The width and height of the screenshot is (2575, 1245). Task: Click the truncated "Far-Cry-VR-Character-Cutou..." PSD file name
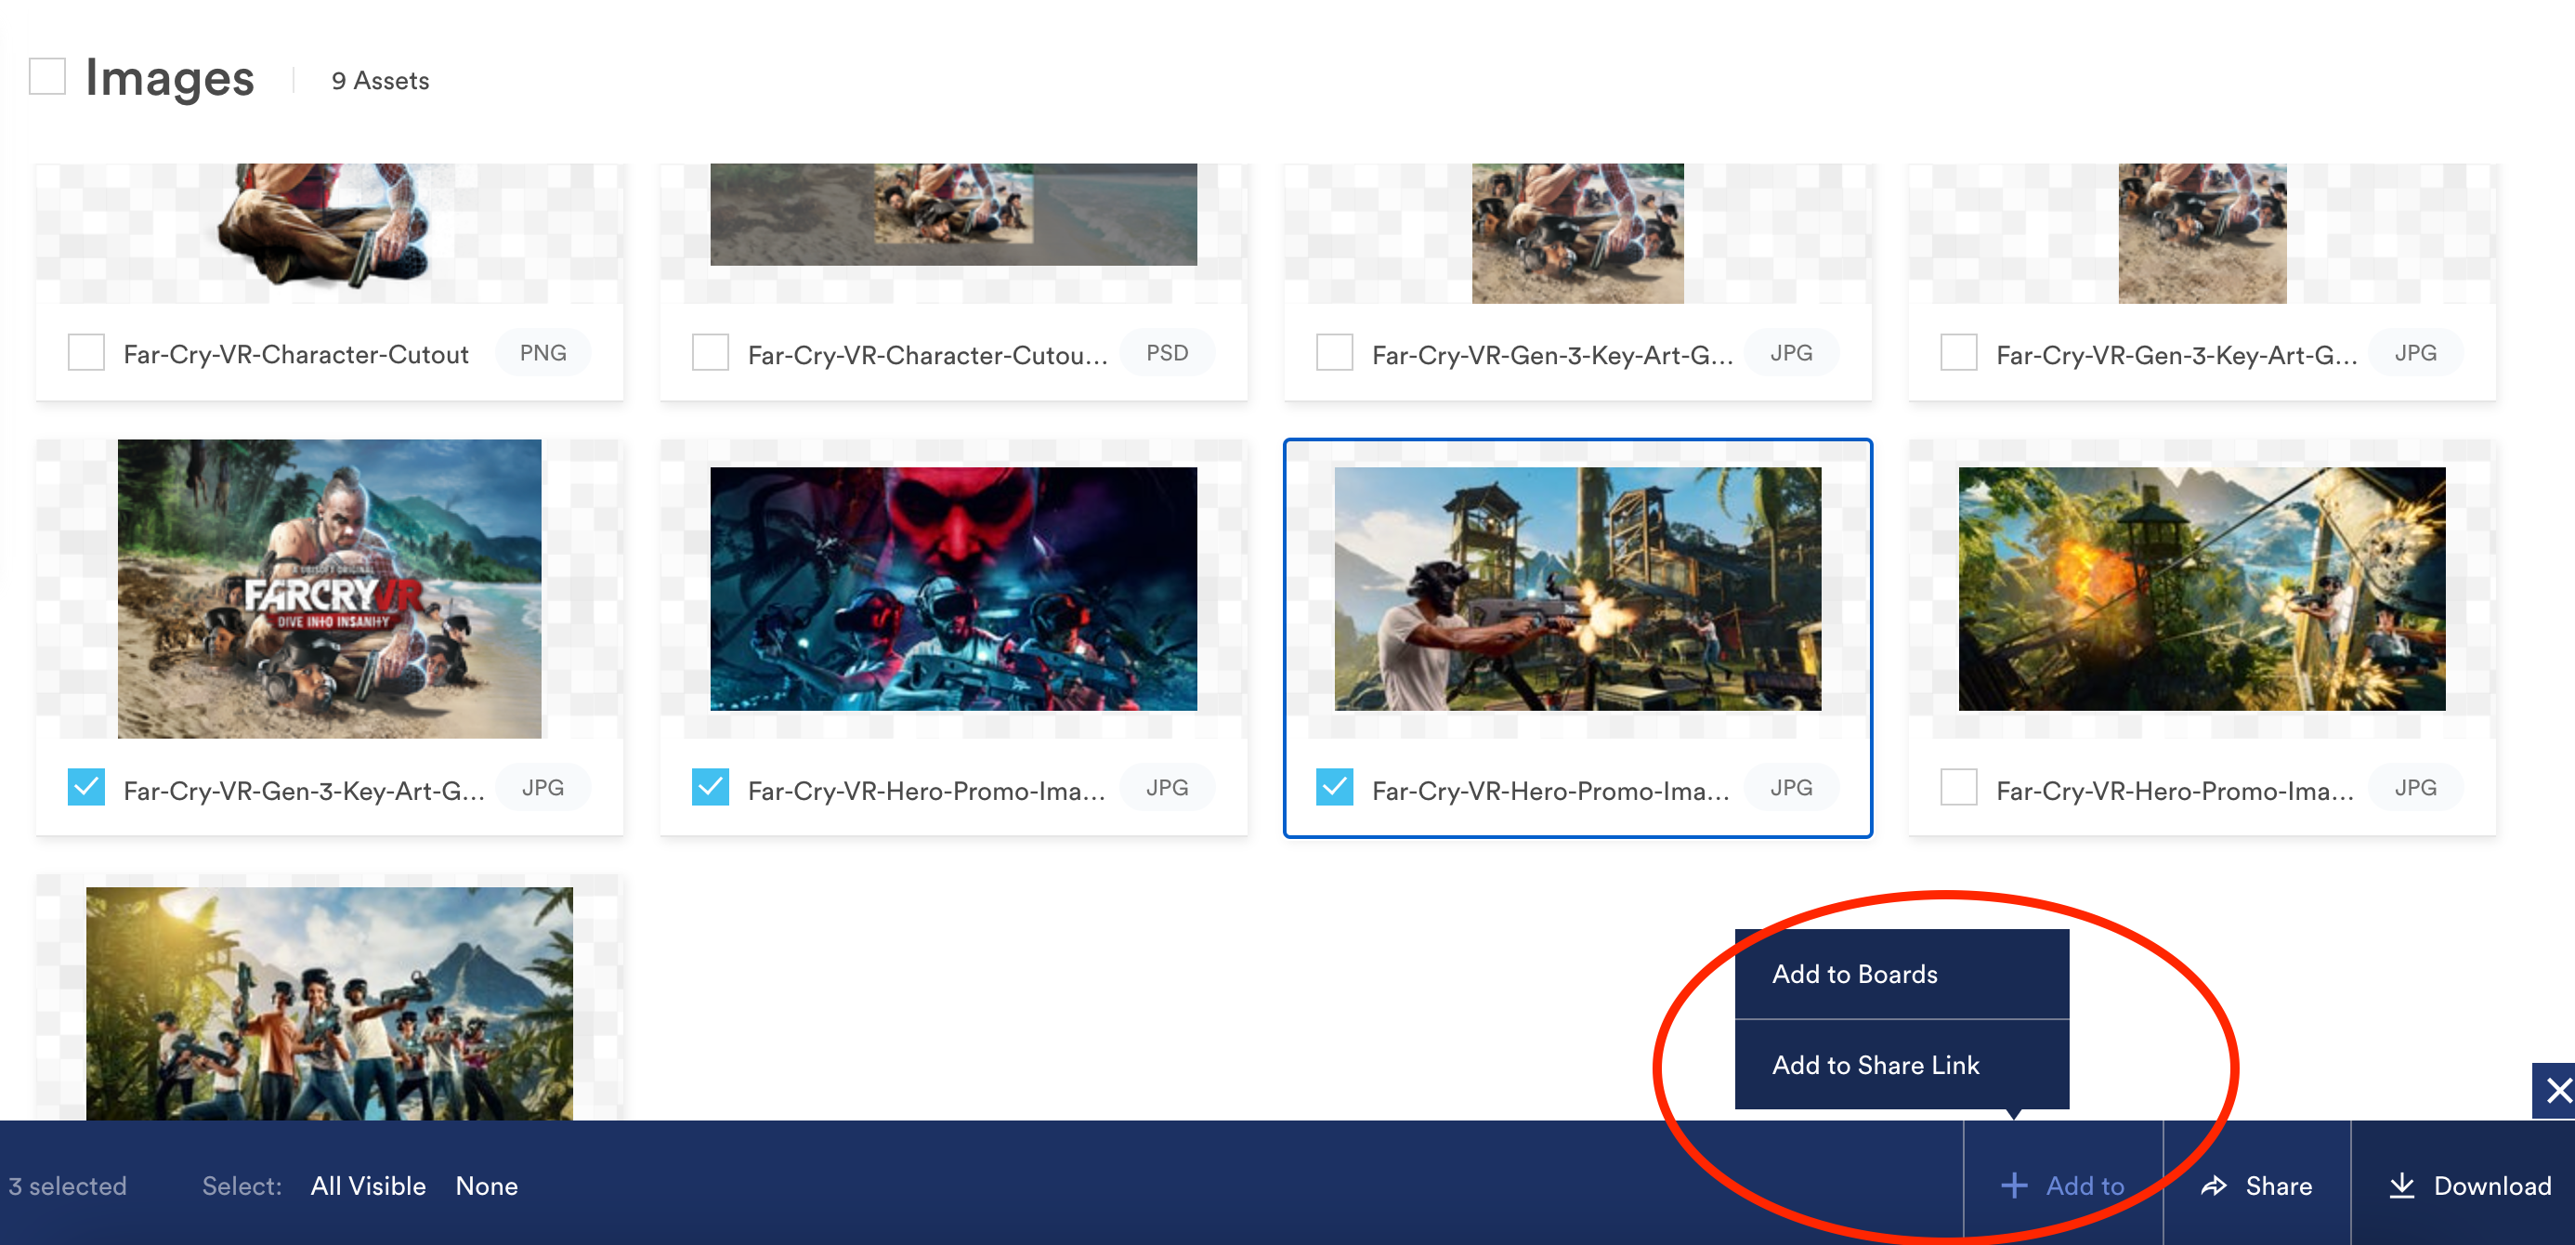click(928, 355)
